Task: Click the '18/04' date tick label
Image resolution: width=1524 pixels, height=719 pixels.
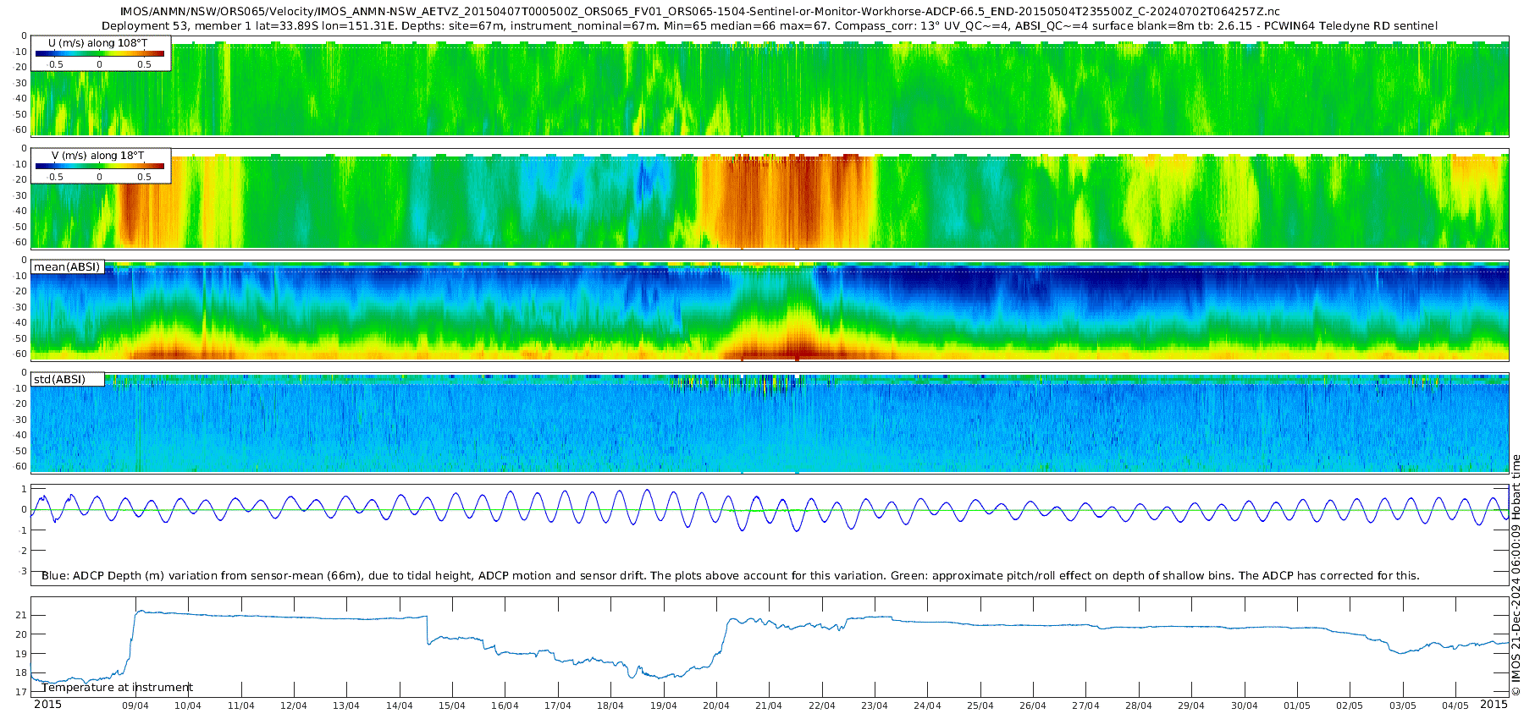Action: point(610,705)
